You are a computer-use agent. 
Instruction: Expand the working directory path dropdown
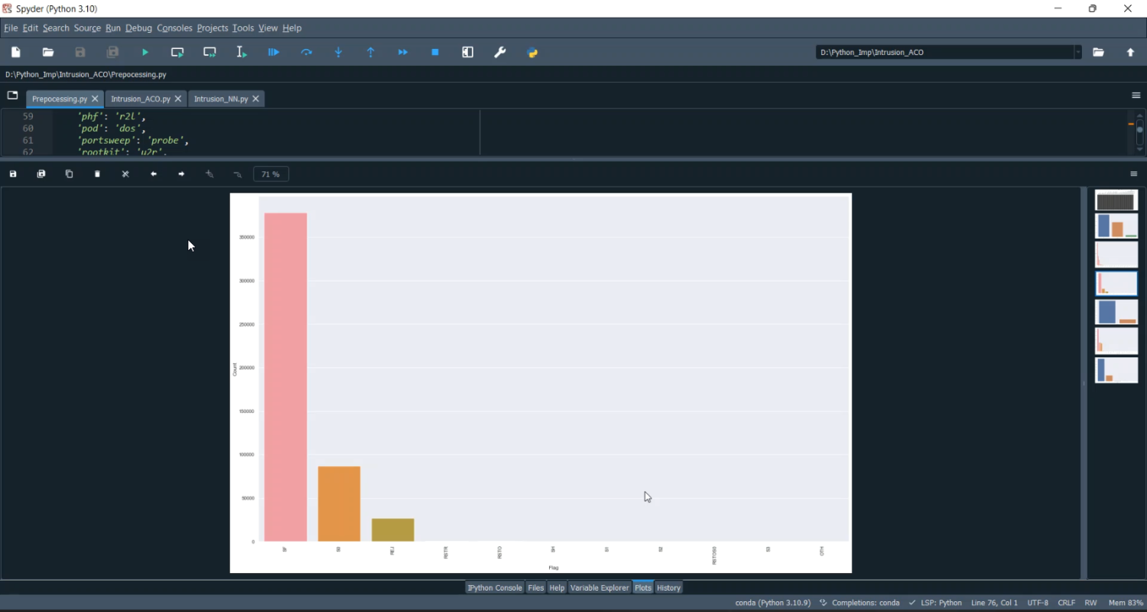coord(1078,52)
